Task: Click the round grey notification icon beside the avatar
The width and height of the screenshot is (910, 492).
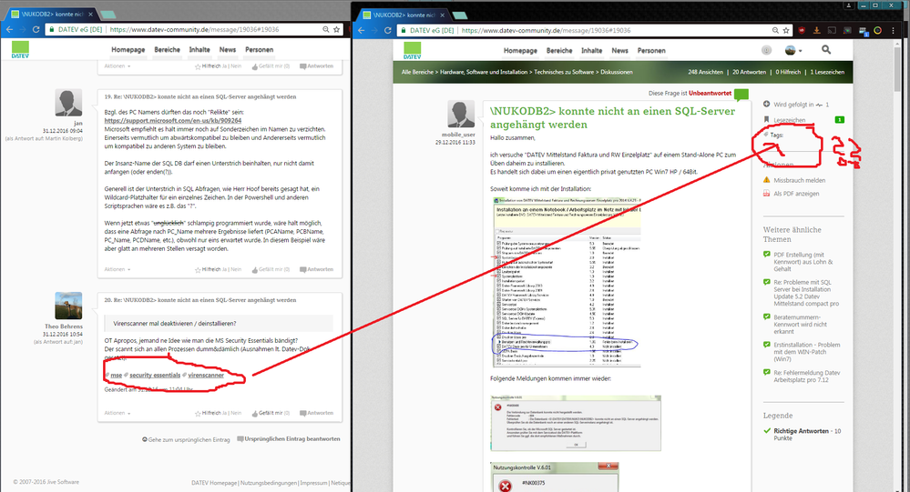Action: (767, 50)
